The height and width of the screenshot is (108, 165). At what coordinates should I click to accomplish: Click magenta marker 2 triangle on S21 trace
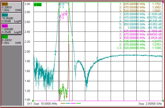[x=63, y=15]
